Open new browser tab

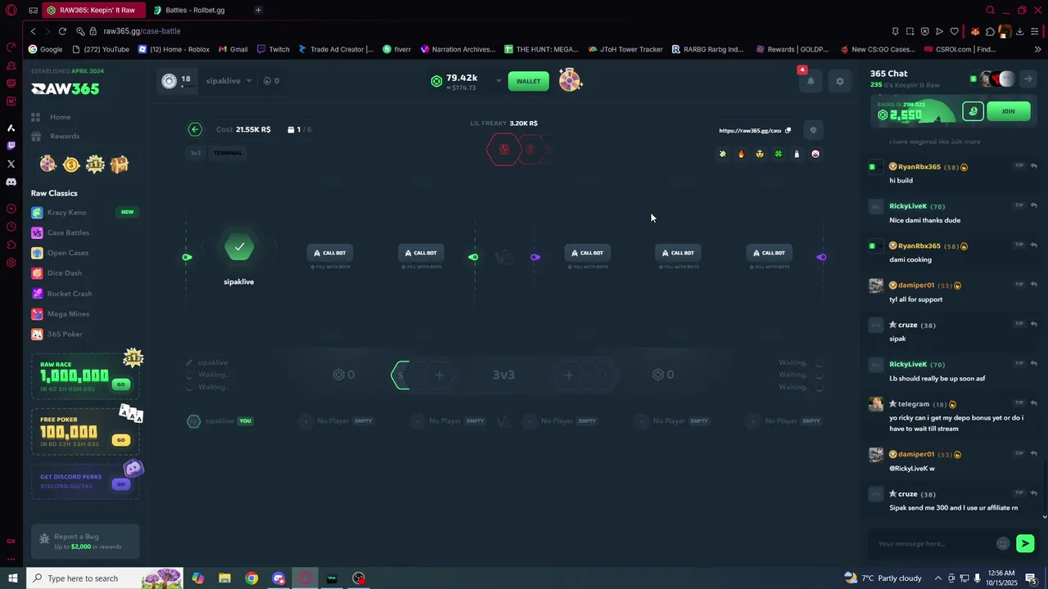[258, 10]
